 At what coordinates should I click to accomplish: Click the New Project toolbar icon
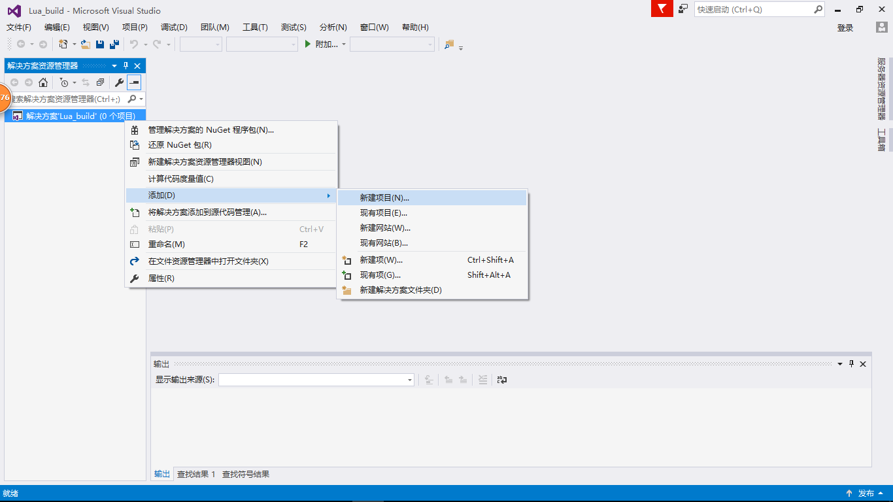pos(63,44)
